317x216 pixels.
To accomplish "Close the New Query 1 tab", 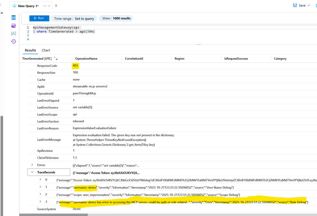I will (49, 6).
